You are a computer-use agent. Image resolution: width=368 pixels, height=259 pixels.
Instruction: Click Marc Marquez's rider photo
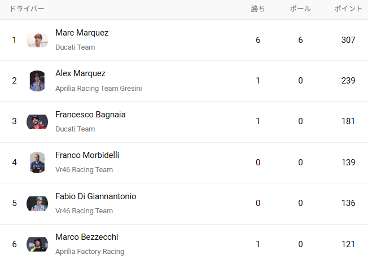[37, 40]
